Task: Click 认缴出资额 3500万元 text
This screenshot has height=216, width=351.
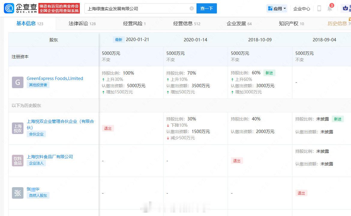Action: pyautogui.click(x=188, y=86)
